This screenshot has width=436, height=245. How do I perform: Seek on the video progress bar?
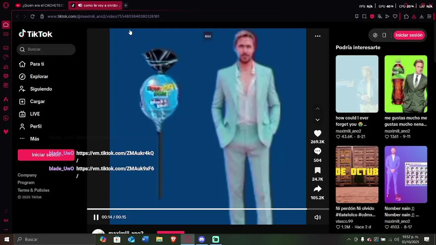tap(208, 209)
